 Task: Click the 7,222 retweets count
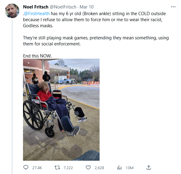(68, 168)
